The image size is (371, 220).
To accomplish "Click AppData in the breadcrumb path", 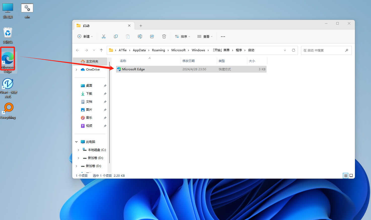I will tap(139, 50).
